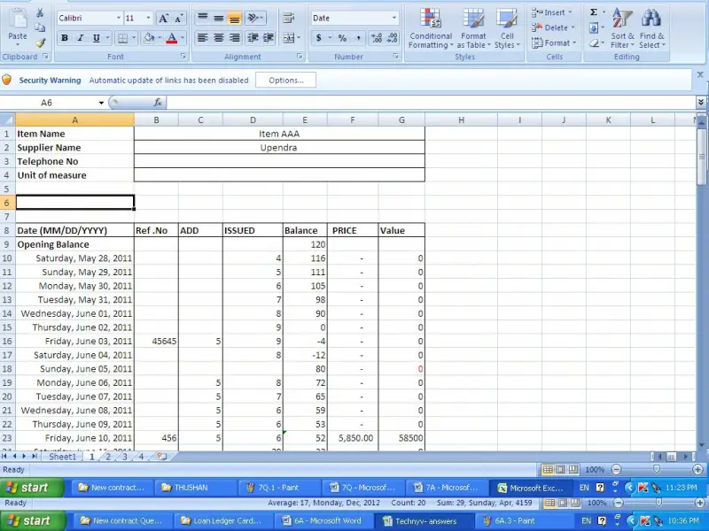
Task: Select the Format Painter brush icon
Action: click(x=40, y=42)
